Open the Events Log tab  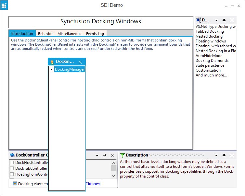click(95, 34)
